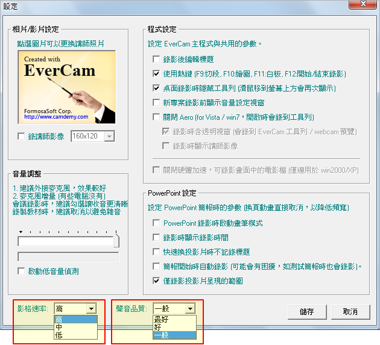Image resolution: width=380 pixels, height=345 pixels.
Task: Choose 最好 in sound quality list
Action: click(161, 319)
